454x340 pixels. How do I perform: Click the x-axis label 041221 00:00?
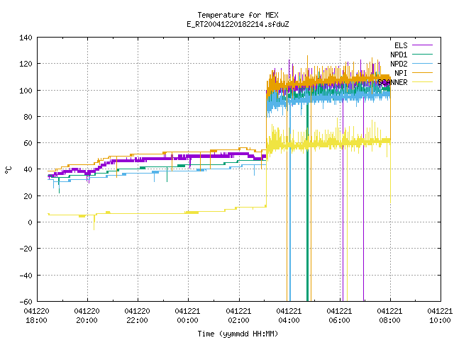(x=187, y=316)
